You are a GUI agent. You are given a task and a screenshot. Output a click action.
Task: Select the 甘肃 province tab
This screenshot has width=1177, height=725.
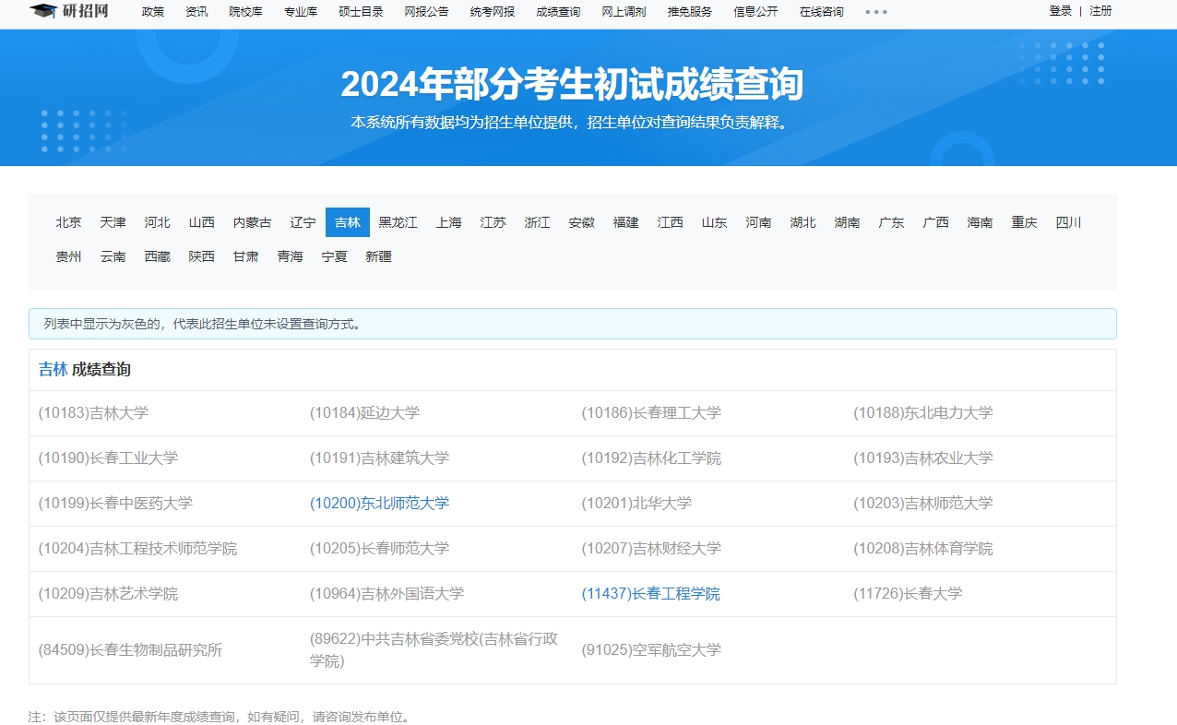click(x=246, y=256)
